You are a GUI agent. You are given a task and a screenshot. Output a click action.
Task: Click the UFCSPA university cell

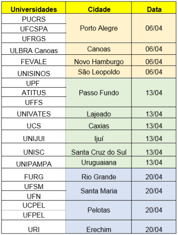[34, 28]
